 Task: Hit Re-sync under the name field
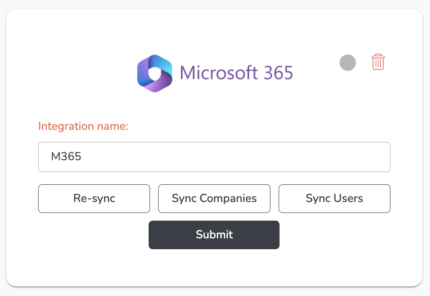click(94, 198)
